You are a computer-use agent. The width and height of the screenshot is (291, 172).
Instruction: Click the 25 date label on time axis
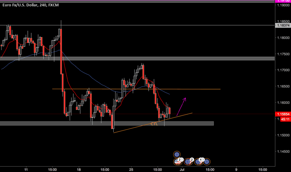pyautogui.click(x=131, y=169)
